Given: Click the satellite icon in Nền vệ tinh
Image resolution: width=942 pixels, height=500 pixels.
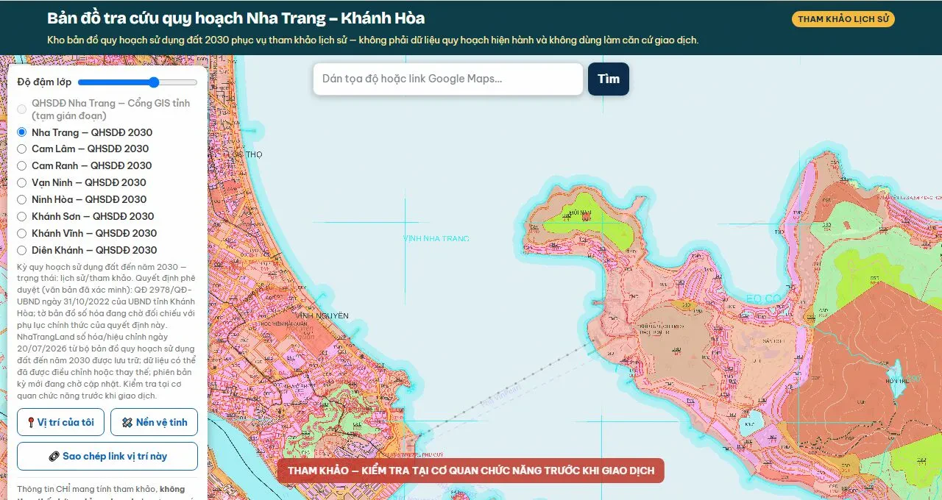Looking at the screenshot, I should point(127,423).
